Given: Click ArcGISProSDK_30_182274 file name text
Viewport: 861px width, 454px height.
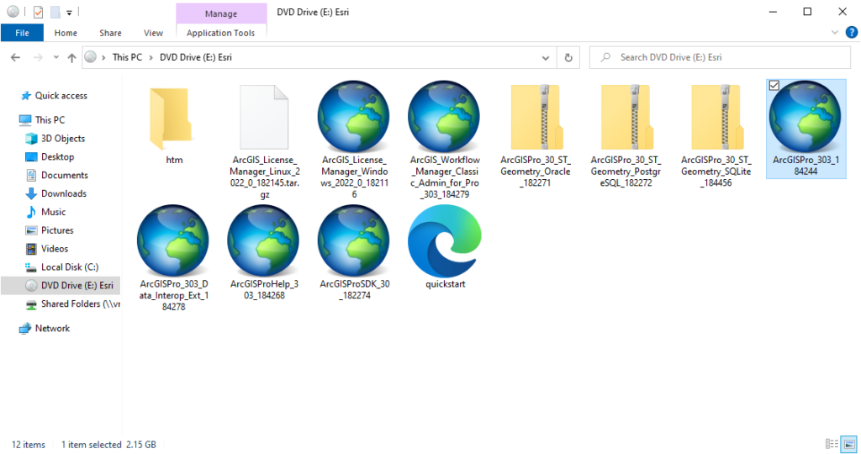Looking at the screenshot, I should 355,289.
